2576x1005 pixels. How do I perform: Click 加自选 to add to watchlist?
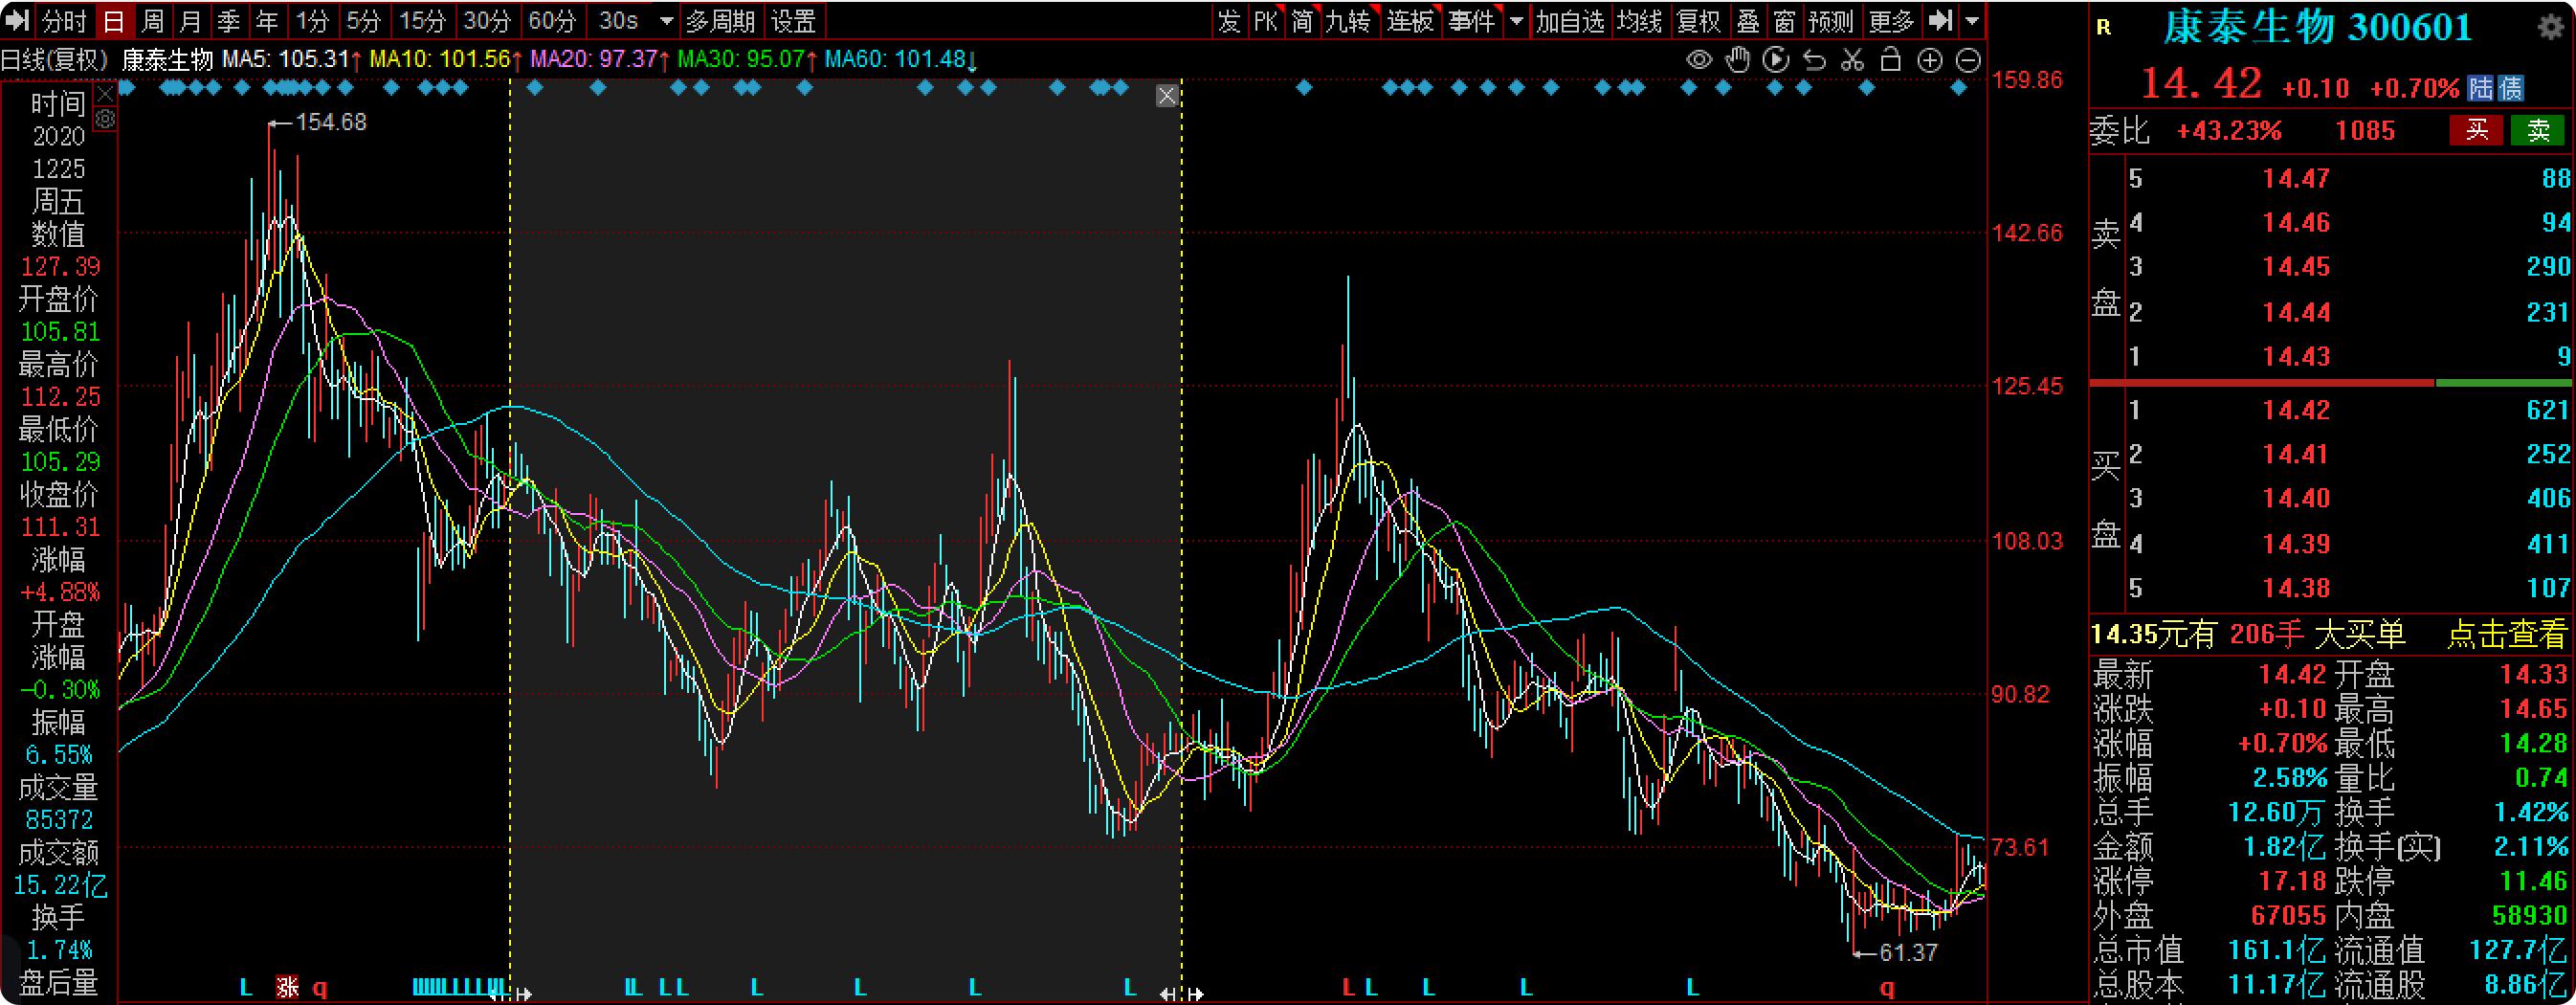[x=1570, y=20]
